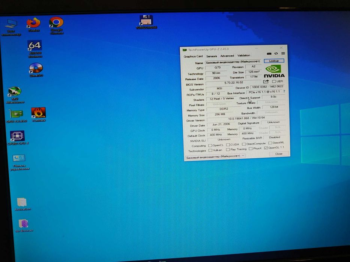The height and width of the screenshot is (262, 350).
Task: Toggle the DirectCompute checkbox
Action: 244,144
